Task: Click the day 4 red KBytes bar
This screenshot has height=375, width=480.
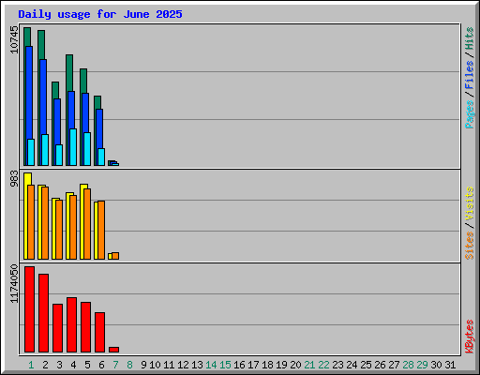Action: 71,325
